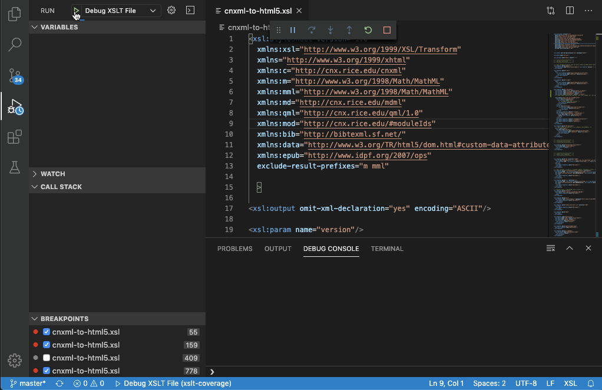
Task: Click the master* branch indicator in status bar
Action: point(27,383)
